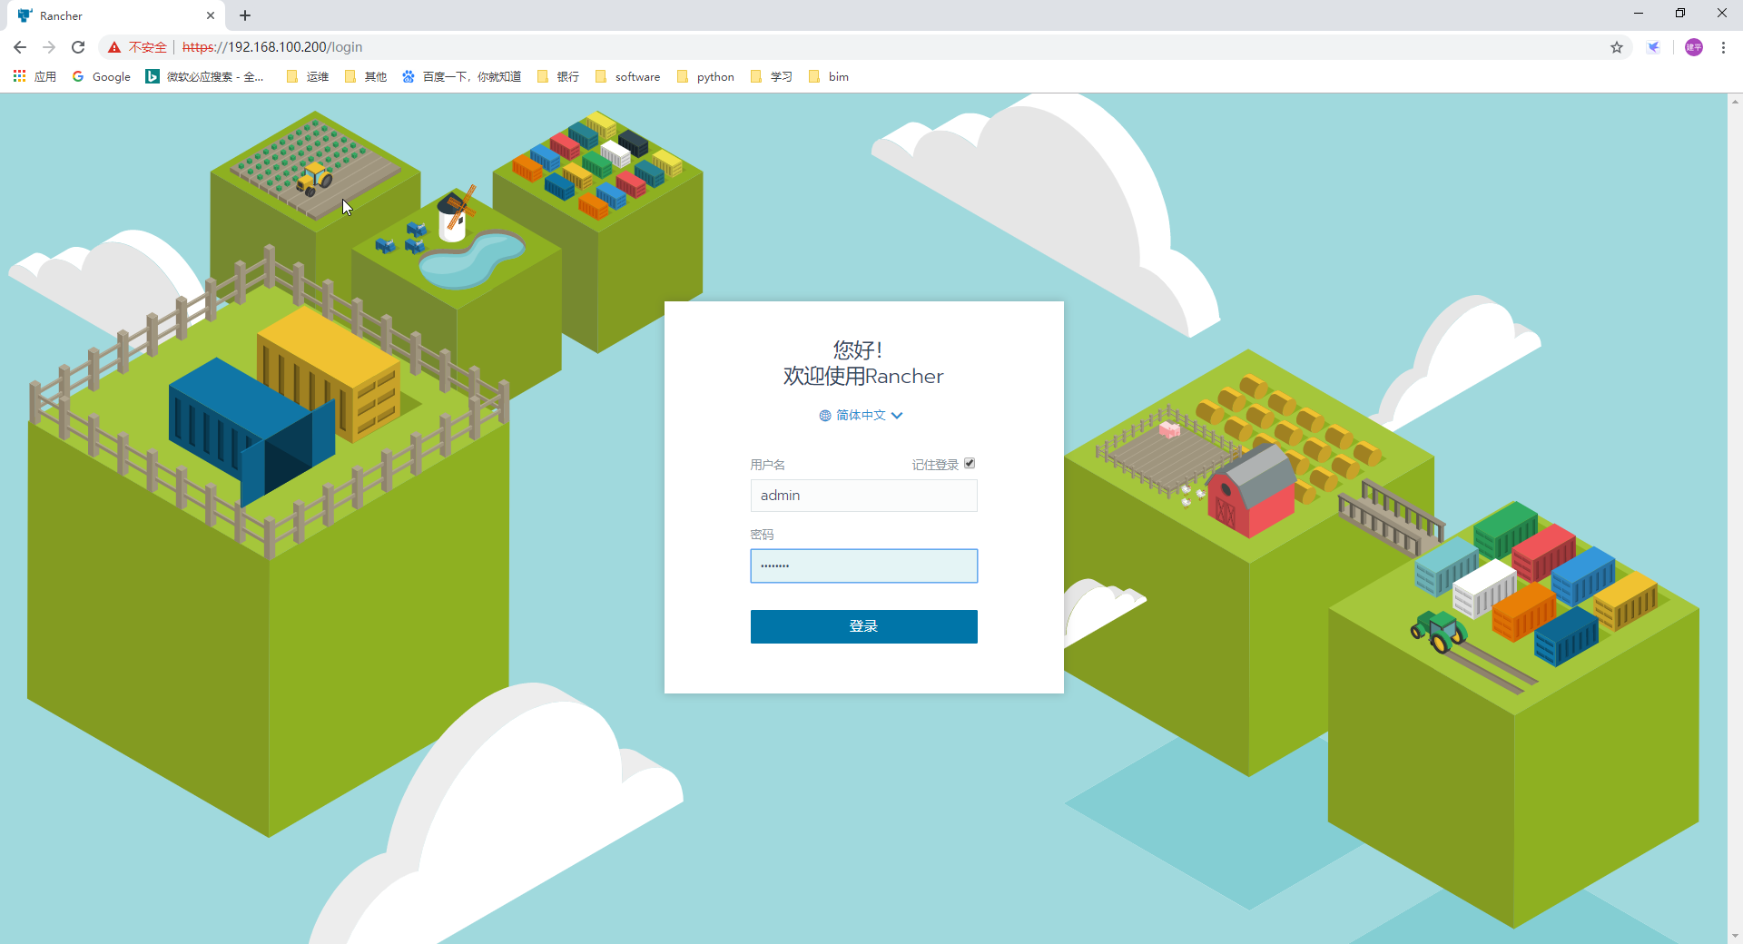Click the globe language icon
Screen dimensions: 1743x944
(x=825, y=416)
